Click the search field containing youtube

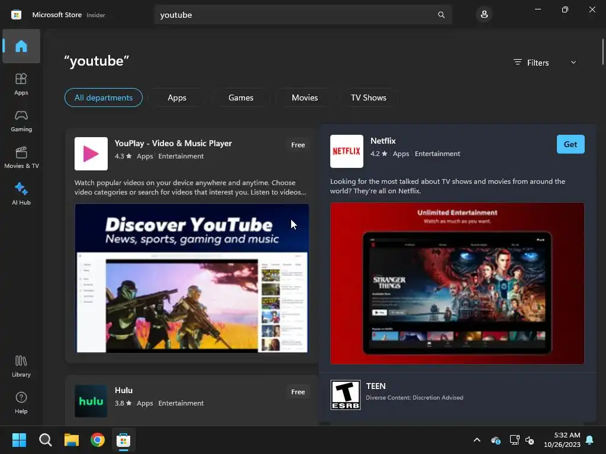click(x=303, y=15)
